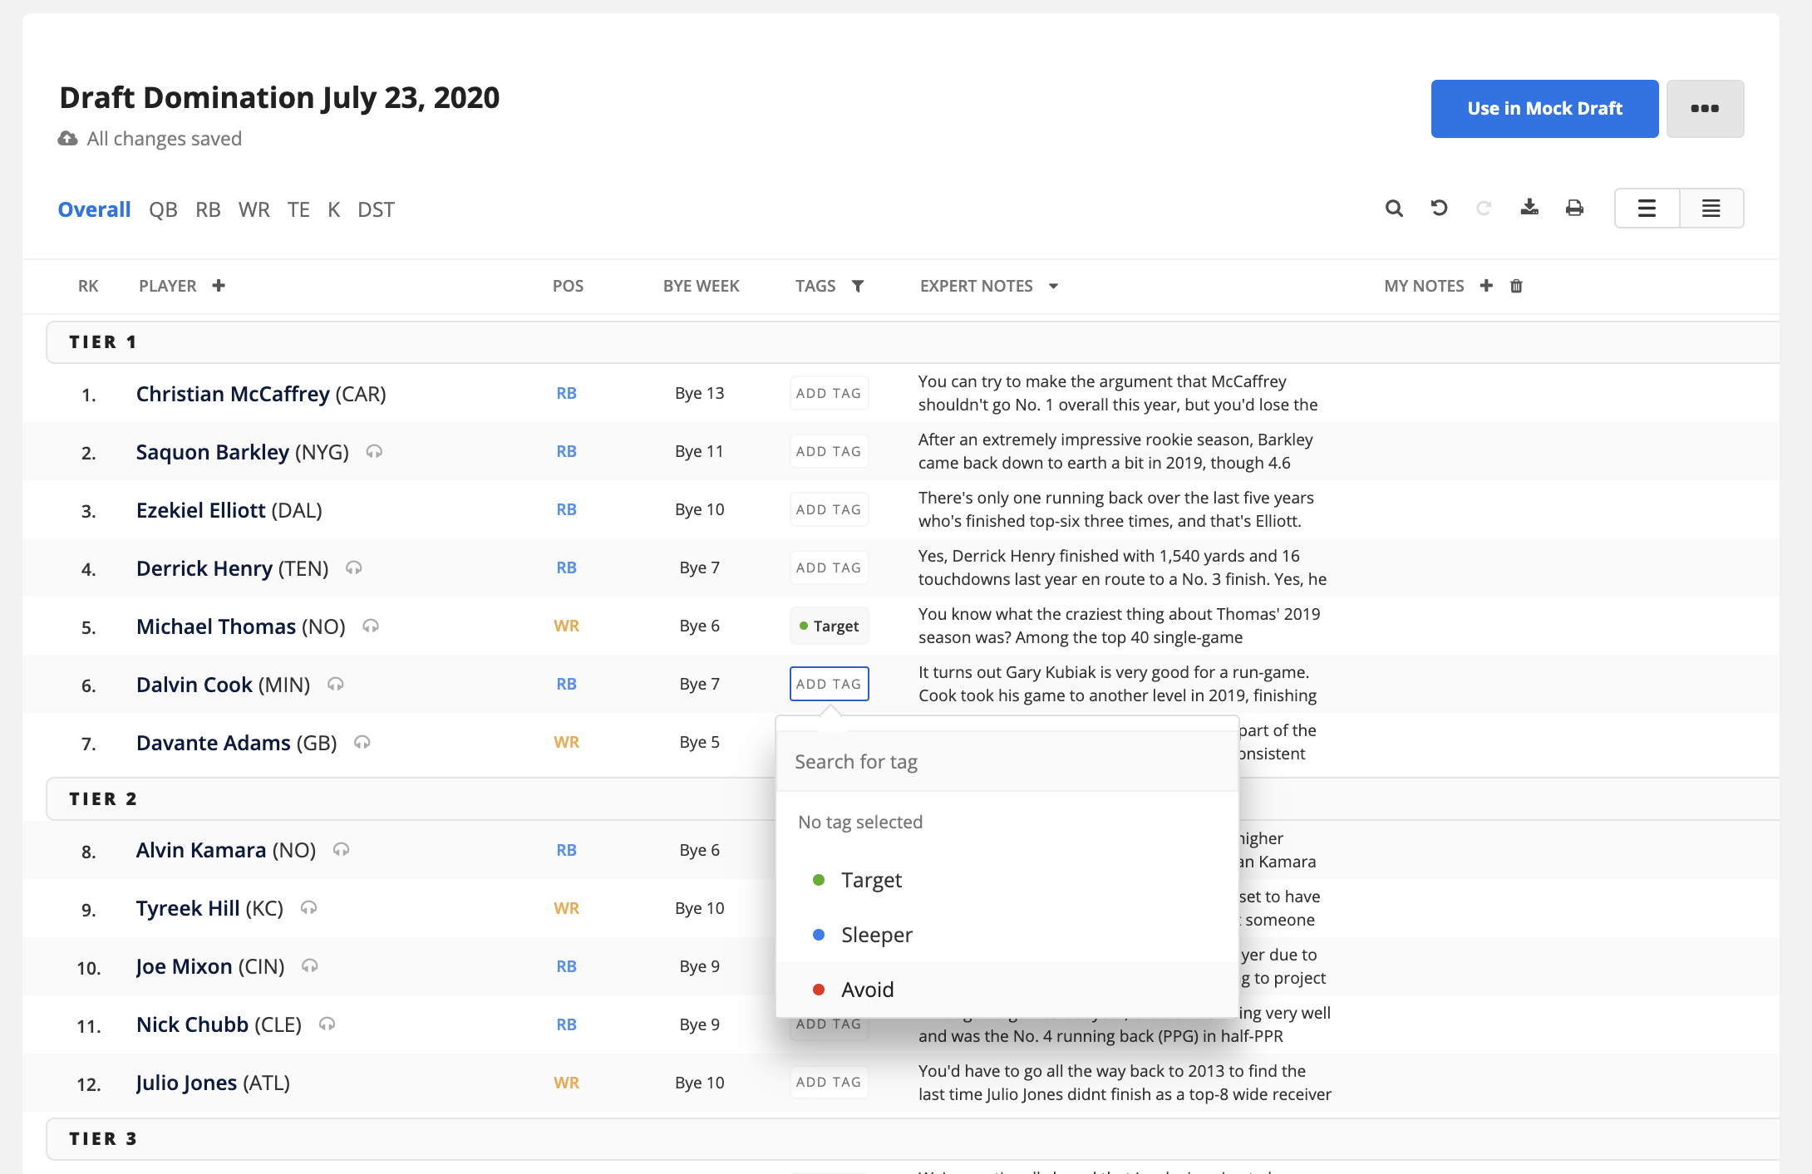Click the delete notes trash icon
Screen dimensions: 1812x1174
(x=1516, y=285)
